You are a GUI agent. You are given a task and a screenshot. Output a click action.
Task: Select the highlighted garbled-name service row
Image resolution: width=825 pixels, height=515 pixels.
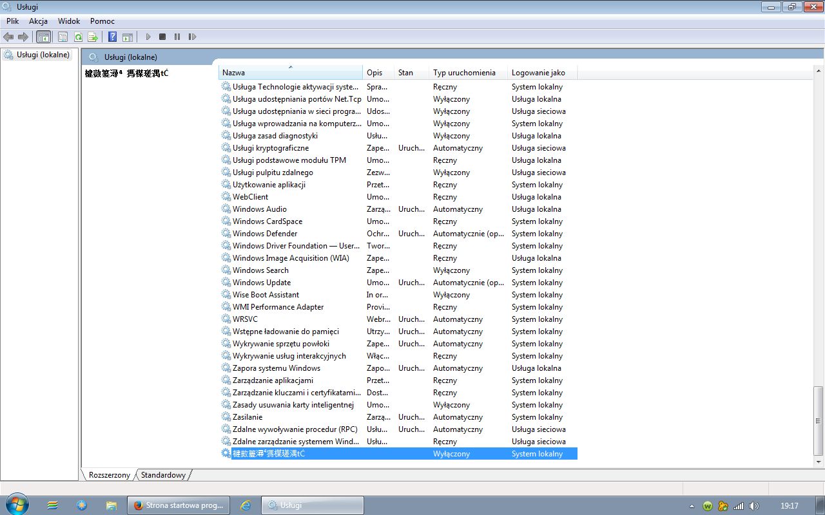[399, 454]
